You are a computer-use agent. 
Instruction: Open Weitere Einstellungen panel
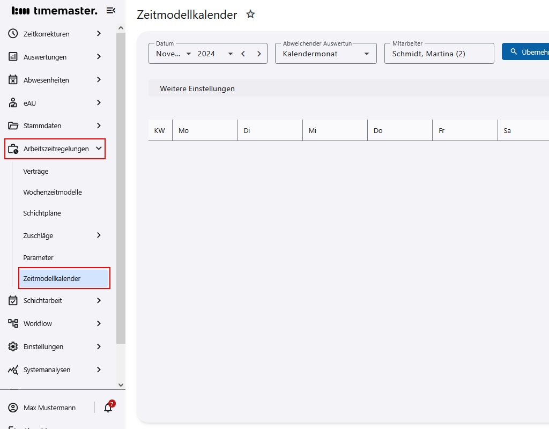[x=197, y=88]
